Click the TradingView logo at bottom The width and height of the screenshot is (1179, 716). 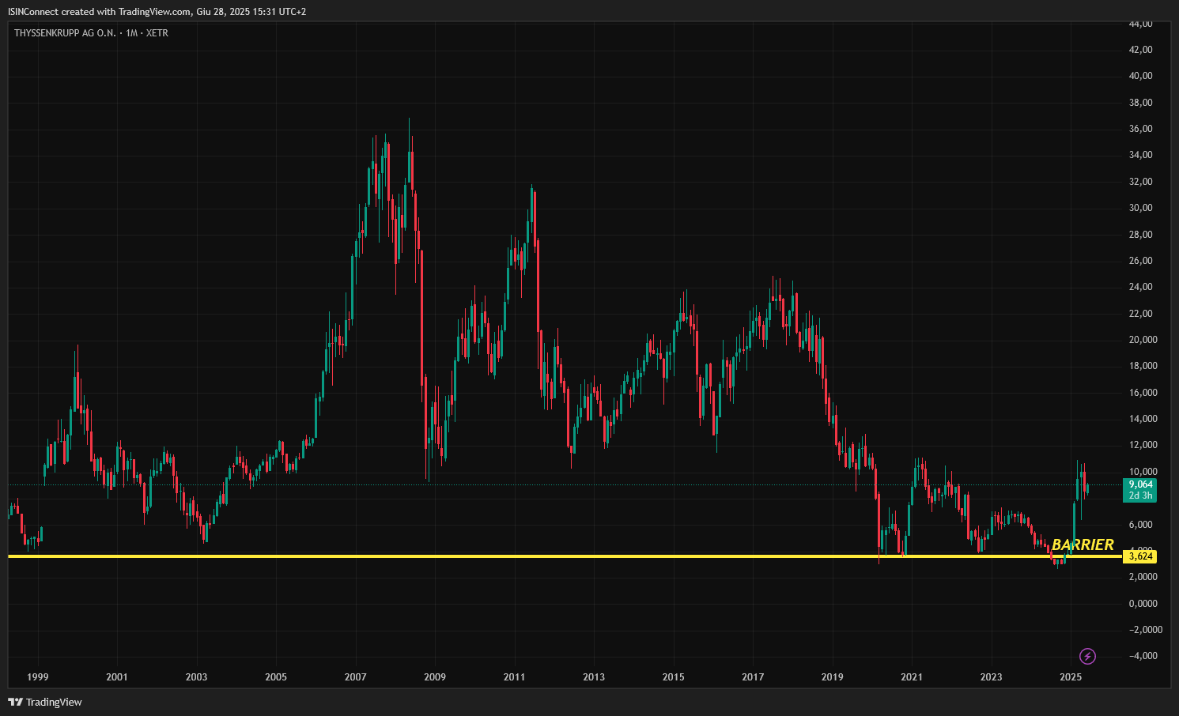45,702
